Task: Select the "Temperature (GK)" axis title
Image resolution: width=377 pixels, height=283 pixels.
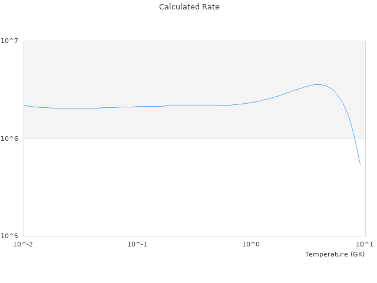Action: (x=335, y=254)
